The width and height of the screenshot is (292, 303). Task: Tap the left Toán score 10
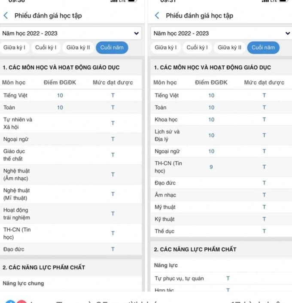point(60,107)
